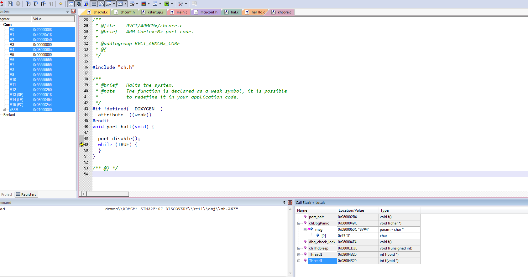This screenshot has width=528, height=277.
Task: Click the debug restore views icon
Action: tap(194, 4)
